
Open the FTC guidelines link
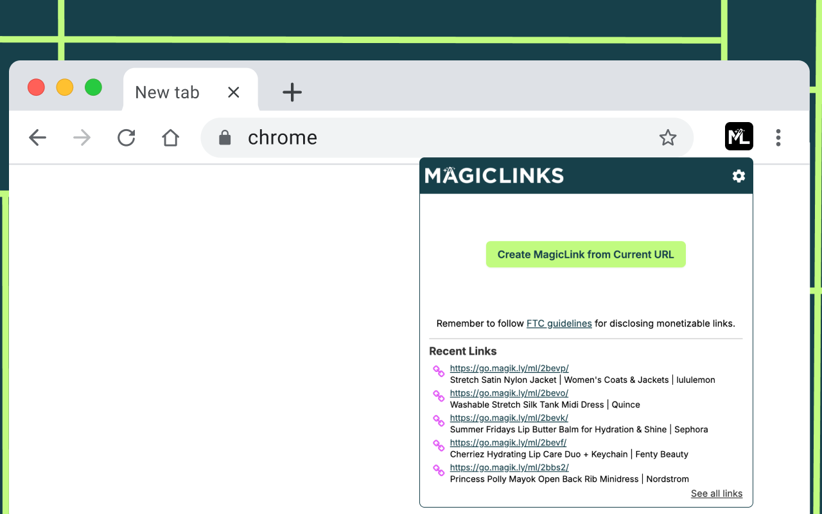point(559,323)
